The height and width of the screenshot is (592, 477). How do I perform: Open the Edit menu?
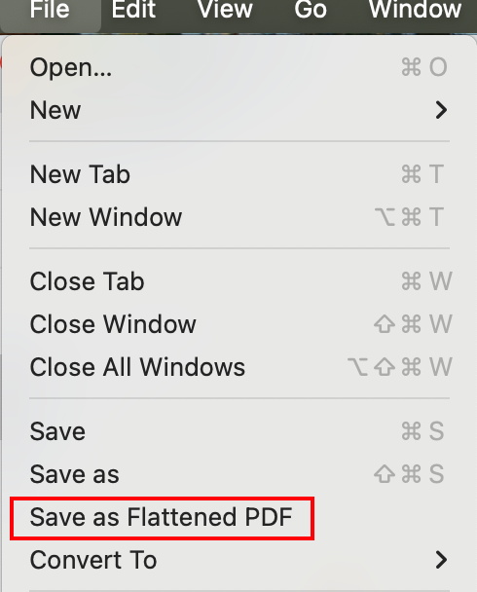(133, 9)
